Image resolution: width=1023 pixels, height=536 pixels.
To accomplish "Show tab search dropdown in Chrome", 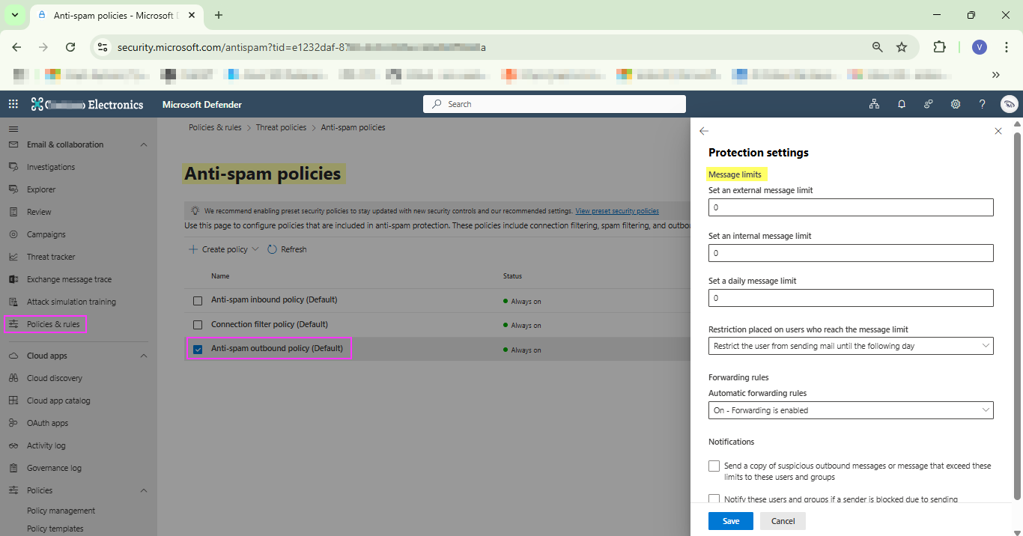I will pos(14,15).
